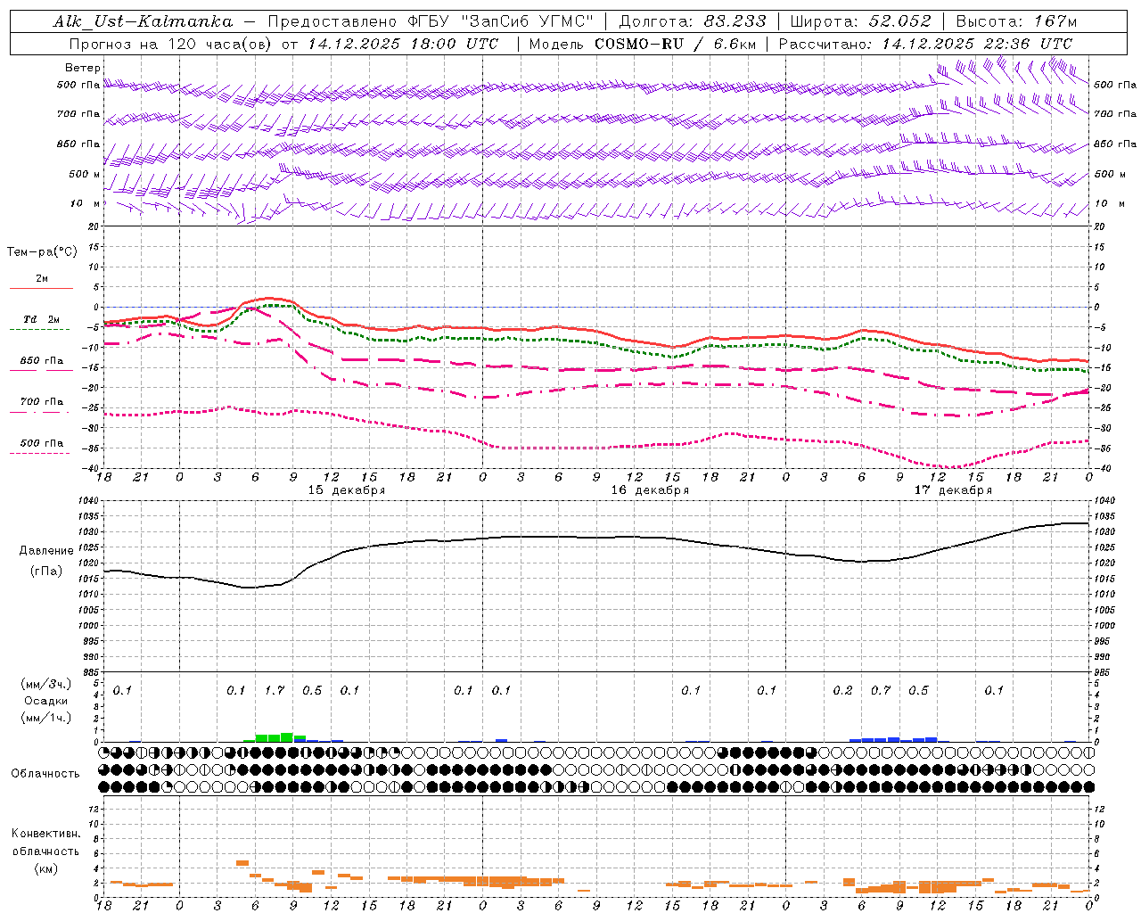Screen dimensions: 1141x913
Task: Click the "0.2" precipitation amount value
Action: pyautogui.click(x=842, y=690)
